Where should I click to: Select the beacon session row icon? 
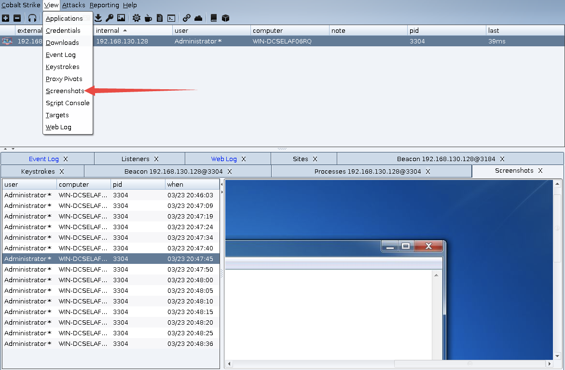pyautogui.click(x=7, y=41)
